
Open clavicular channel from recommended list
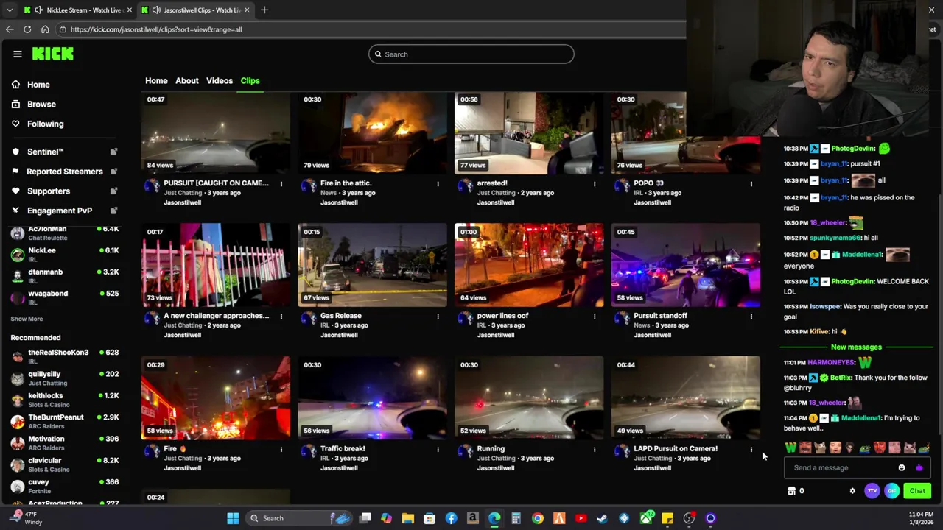[65, 465]
